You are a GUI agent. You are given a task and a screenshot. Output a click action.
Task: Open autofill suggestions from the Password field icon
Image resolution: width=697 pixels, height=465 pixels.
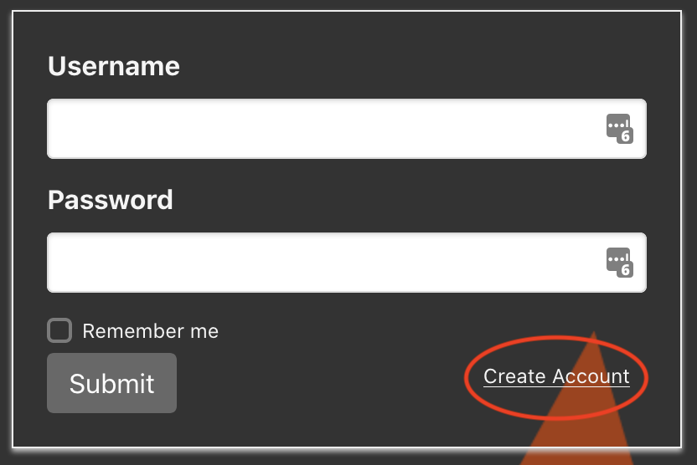coord(618,262)
